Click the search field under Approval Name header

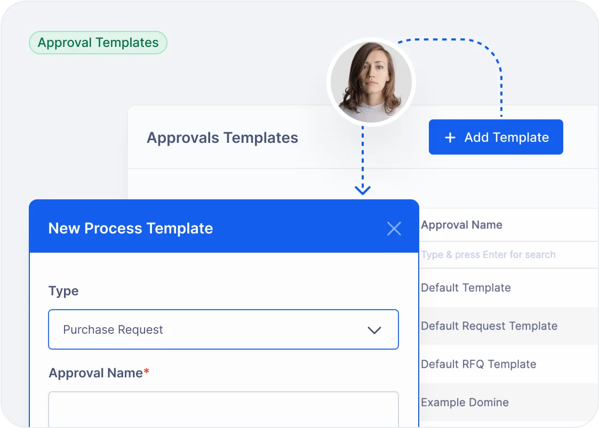click(x=488, y=255)
